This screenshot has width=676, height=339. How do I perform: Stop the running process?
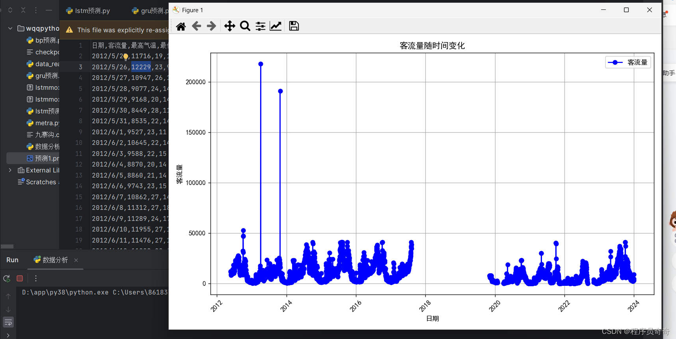click(x=20, y=278)
